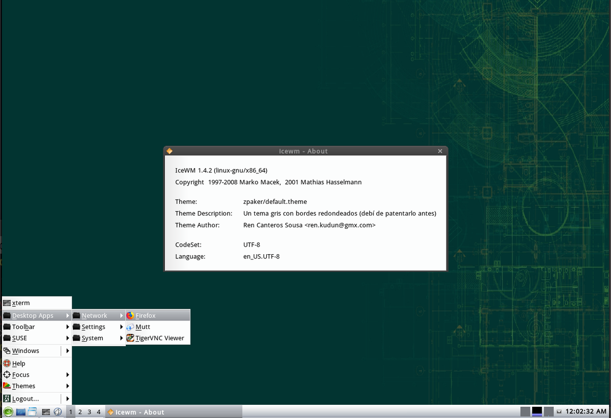The width and height of the screenshot is (611, 418).
Task: Open the Network menu entry
Action: [x=98, y=315]
